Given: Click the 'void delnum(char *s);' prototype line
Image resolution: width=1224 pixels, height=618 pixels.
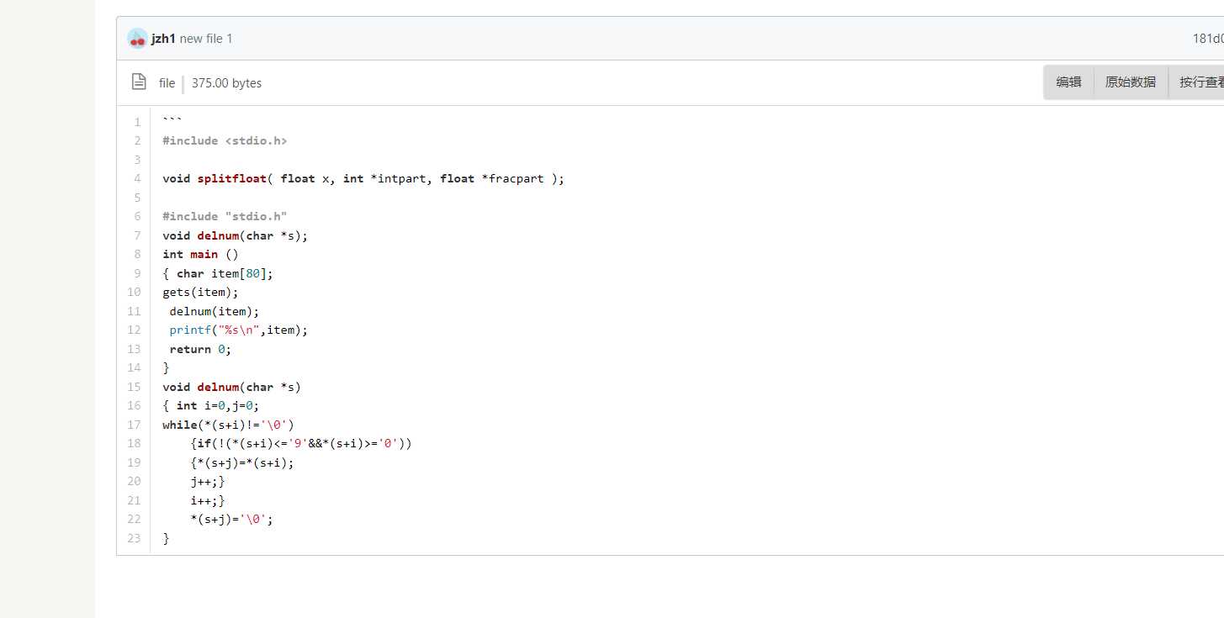Looking at the screenshot, I should point(236,235).
